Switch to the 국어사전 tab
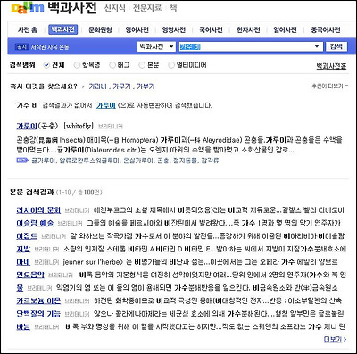The image size is (357, 354). pyautogui.click(x=211, y=29)
